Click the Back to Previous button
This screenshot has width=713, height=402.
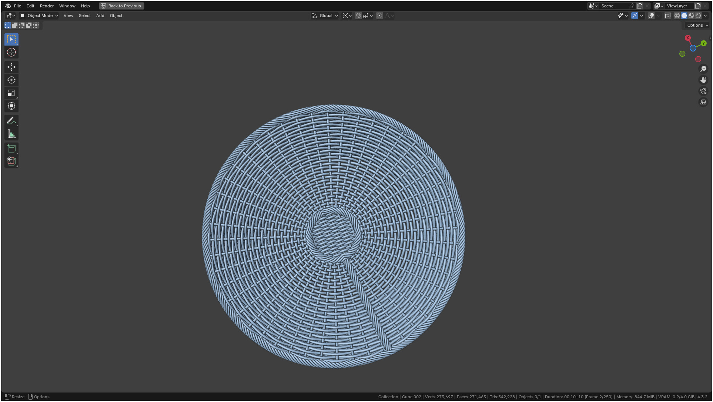click(121, 6)
